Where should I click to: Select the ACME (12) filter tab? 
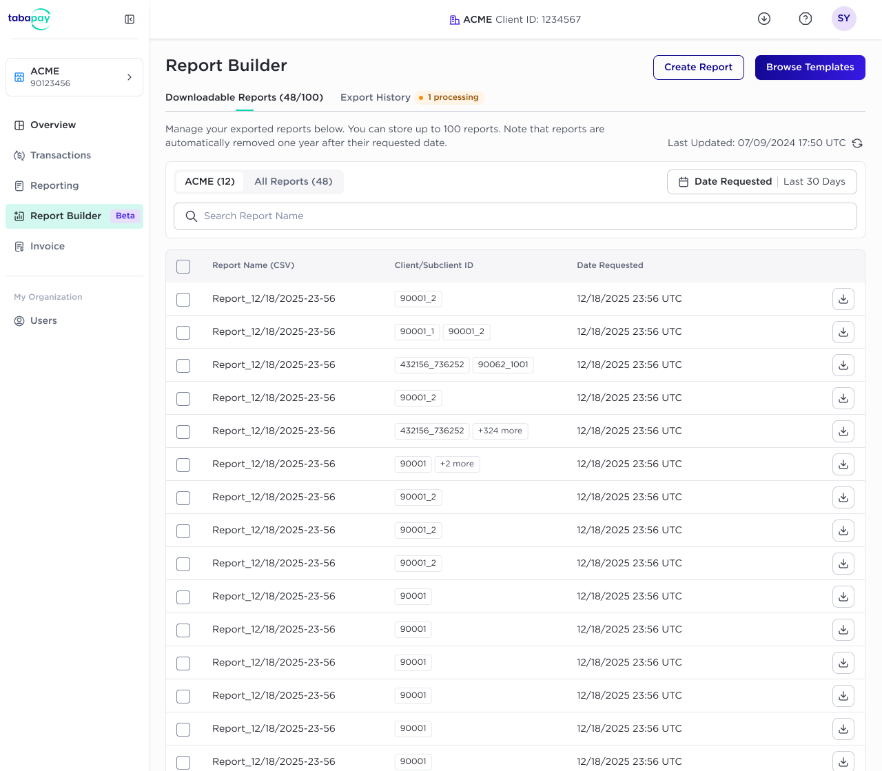(x=209, y=182)
